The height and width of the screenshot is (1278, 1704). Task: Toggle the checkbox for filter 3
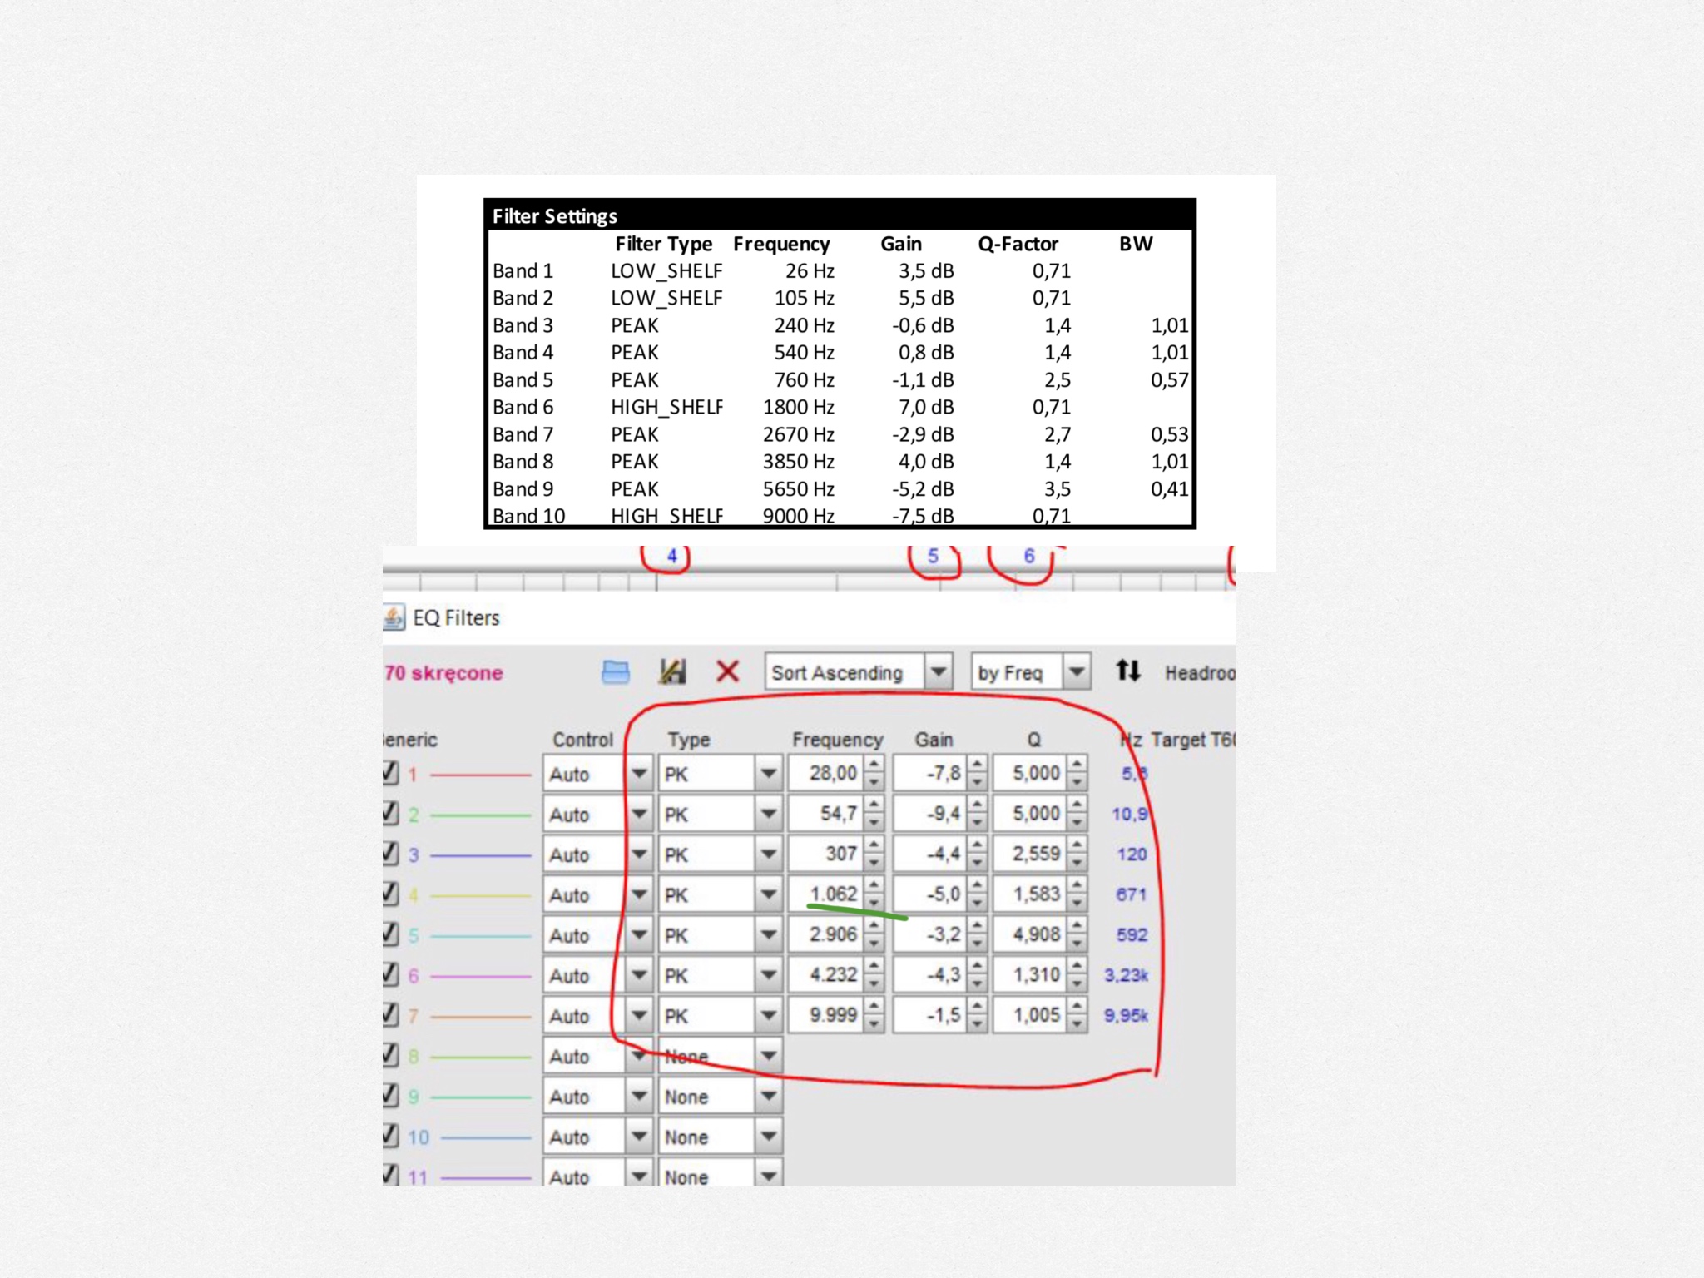(x=390, y=854)
